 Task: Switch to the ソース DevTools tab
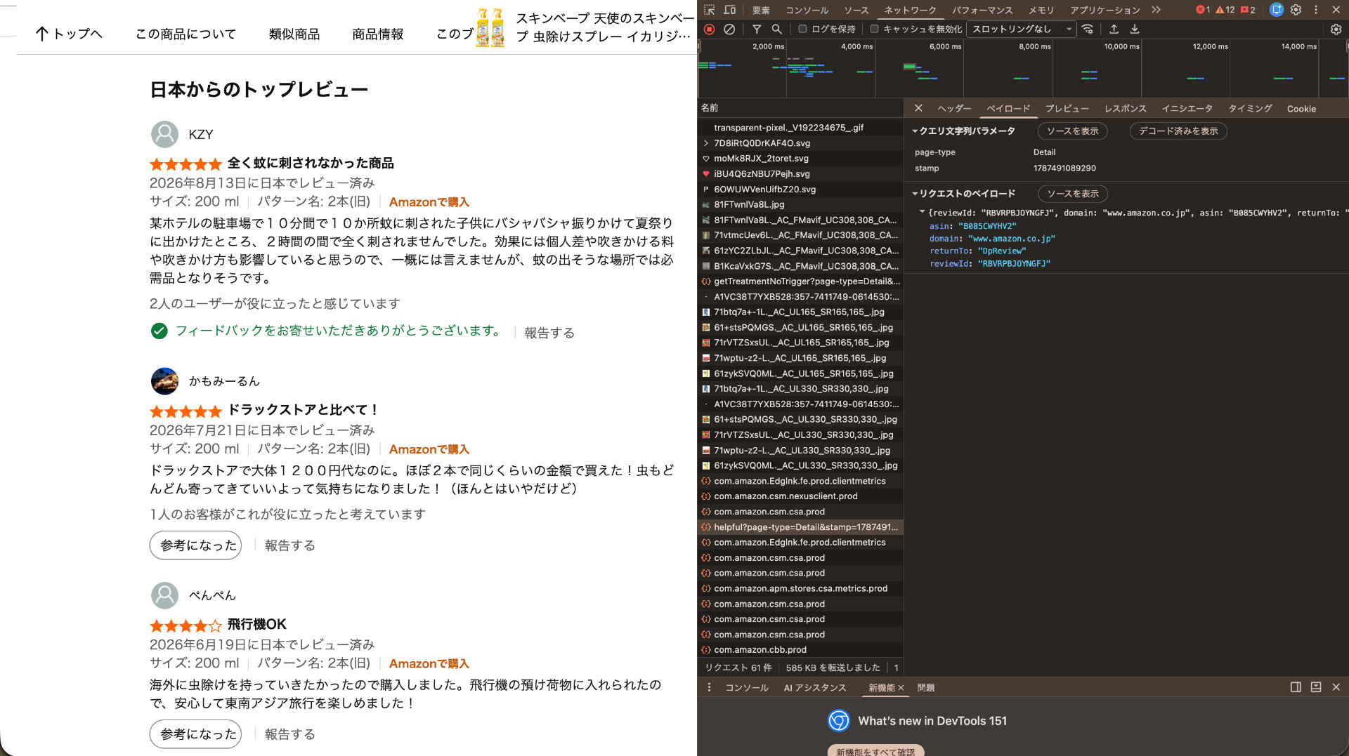(x=856, y=10)
